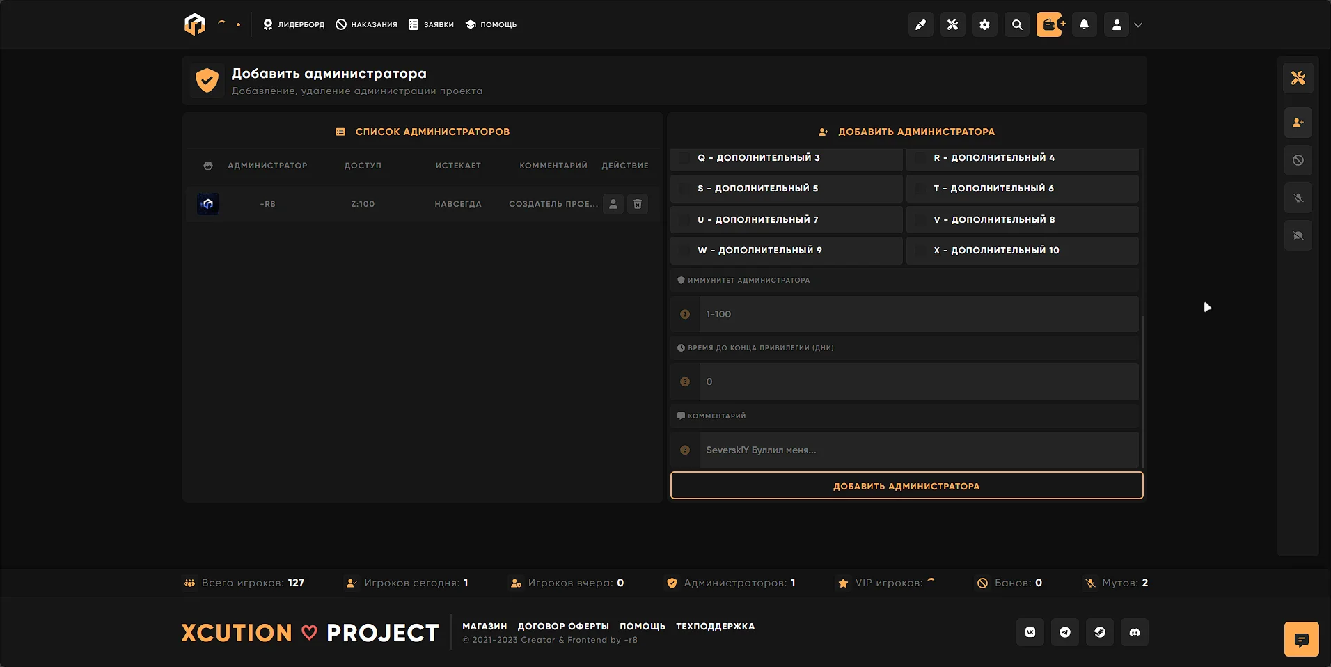
Task: Check the S - Дополнительный 5 flag
Action: pos(684,189)
